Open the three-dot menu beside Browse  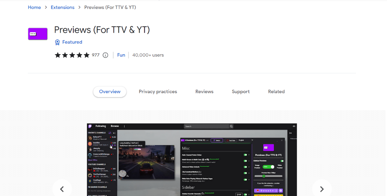124,126
